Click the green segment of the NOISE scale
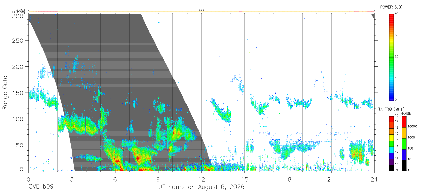Viewport: 421px width, 194px height. click(x=404, y=144)
